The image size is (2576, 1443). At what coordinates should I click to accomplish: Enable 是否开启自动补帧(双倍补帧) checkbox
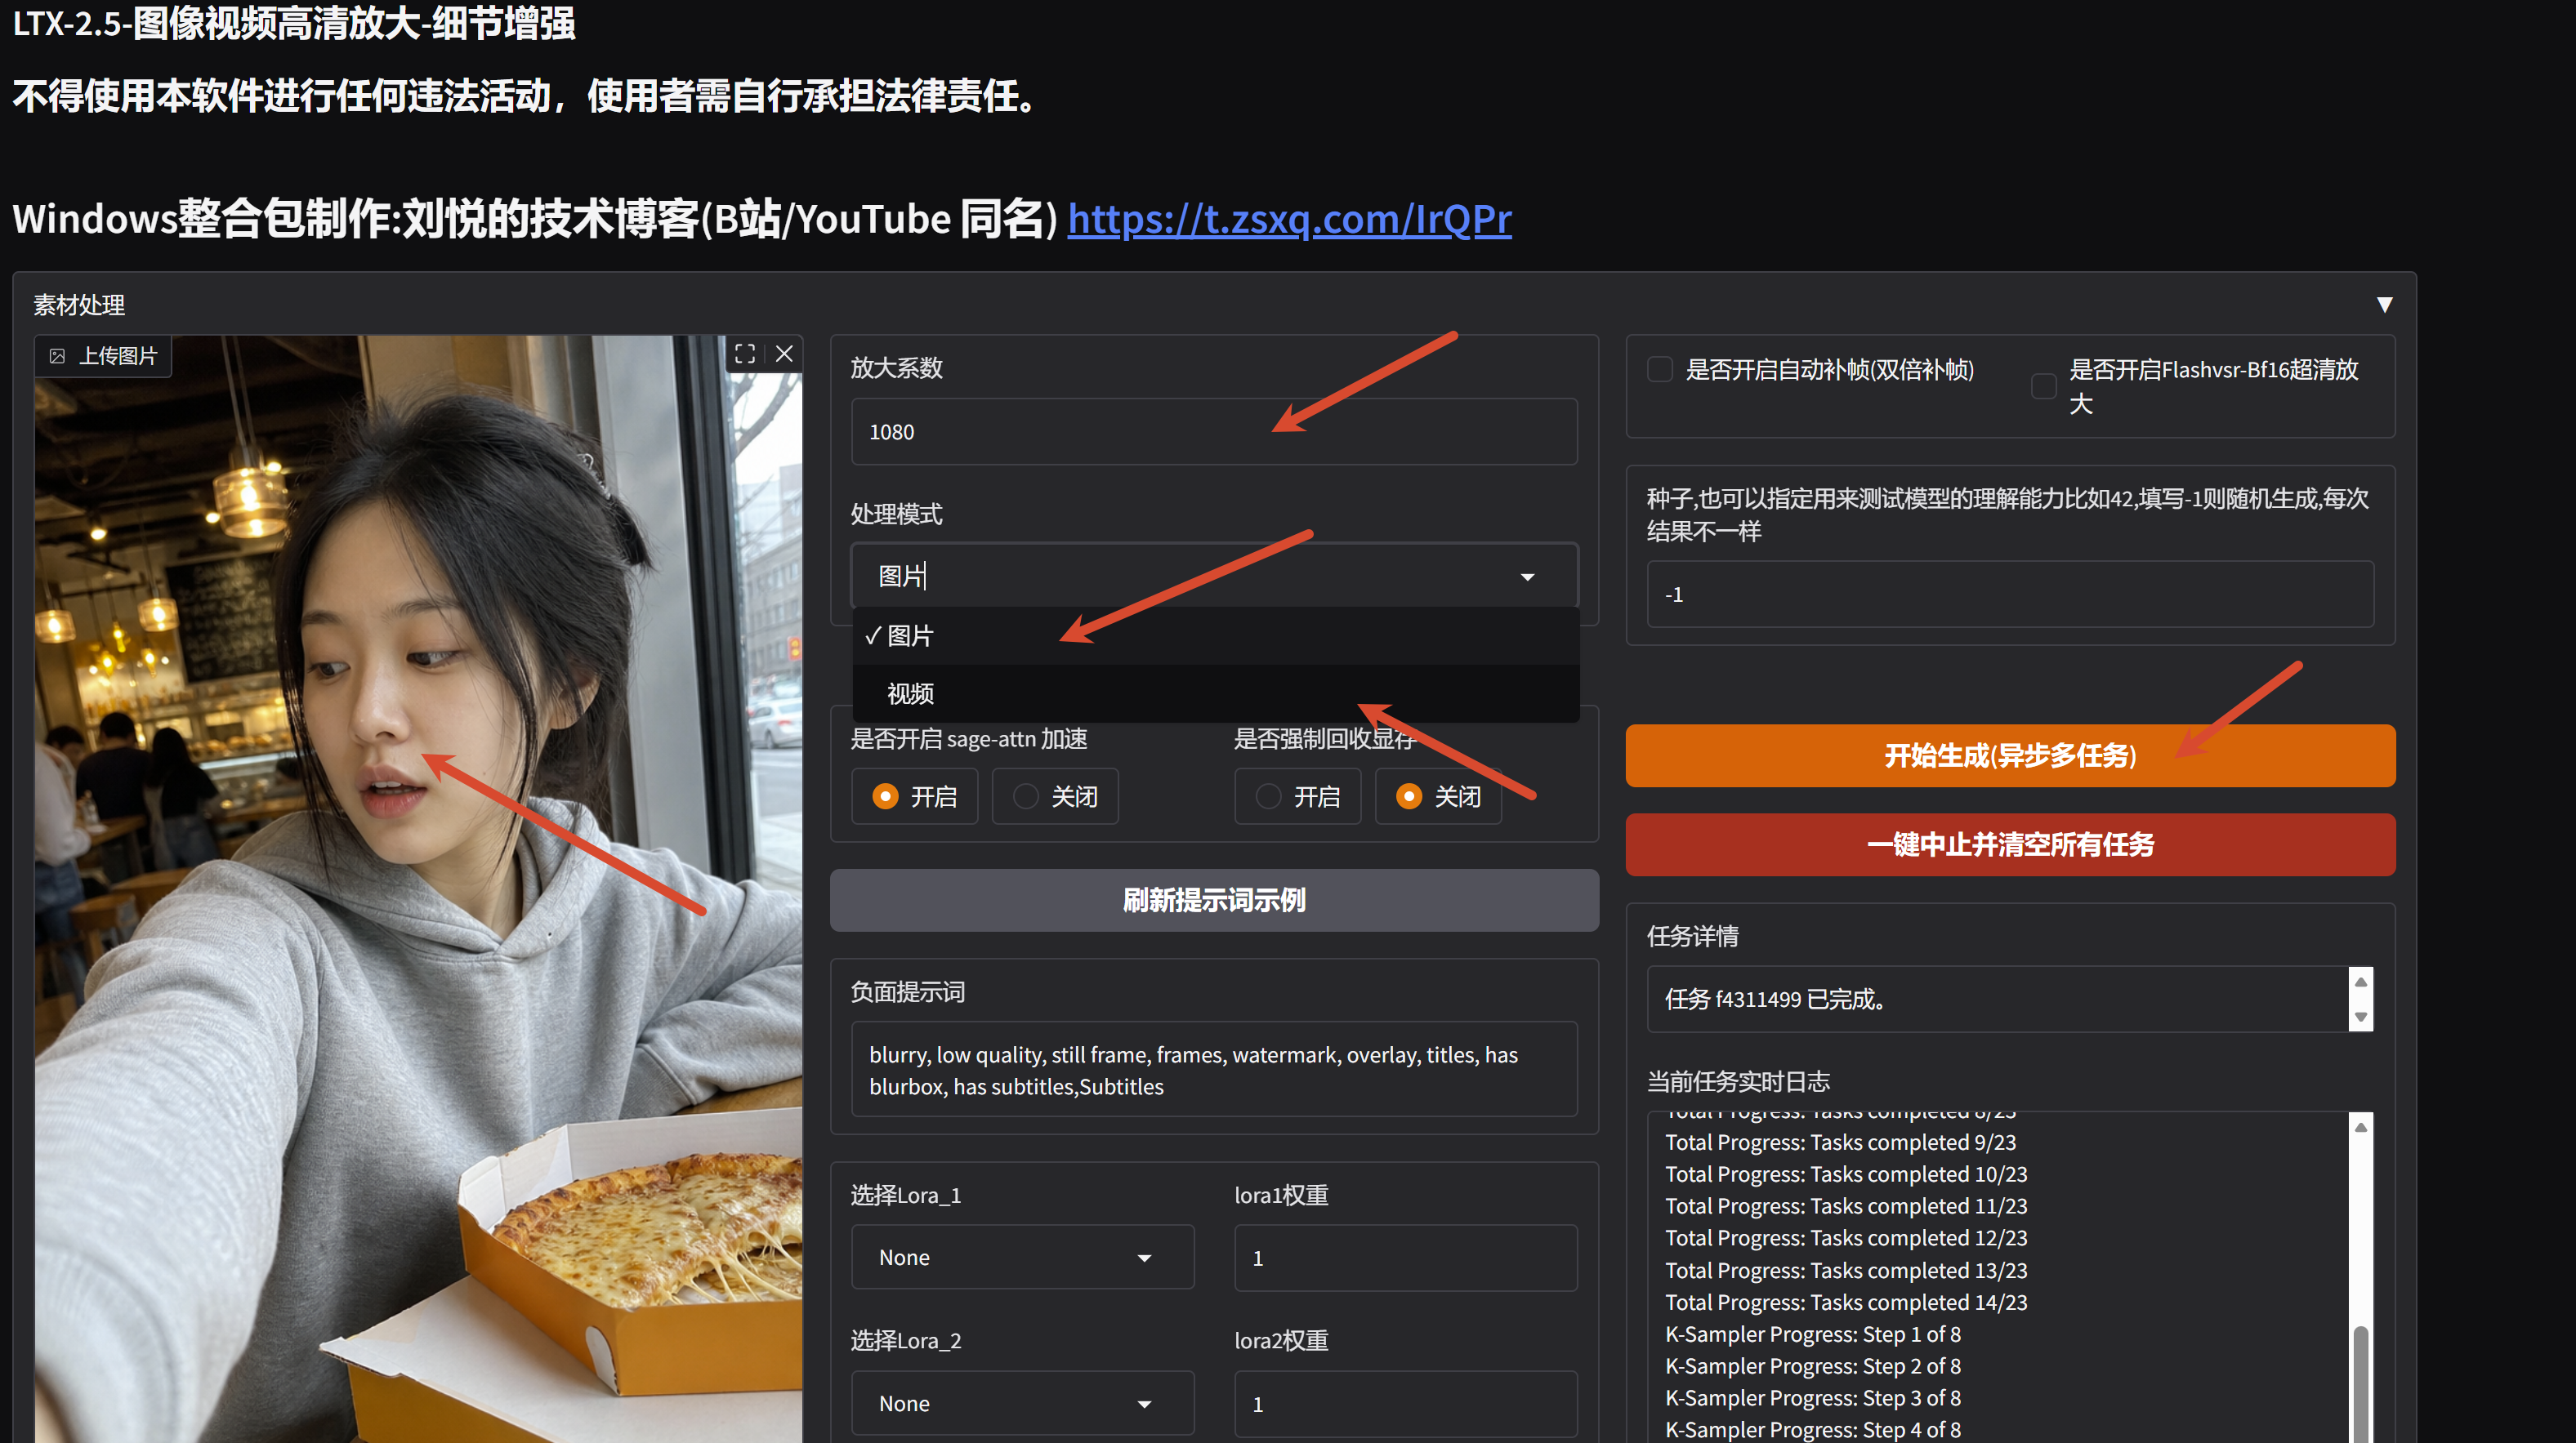tap(1660, 370)
